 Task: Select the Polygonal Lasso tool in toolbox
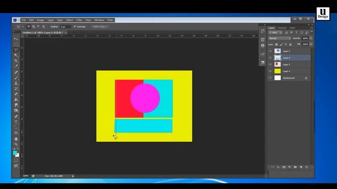(x=16, y=50)
